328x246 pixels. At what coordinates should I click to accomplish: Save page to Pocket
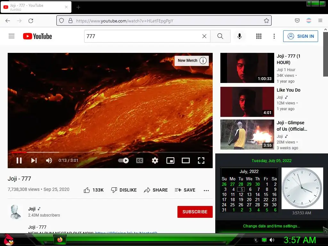click(297, 20)
